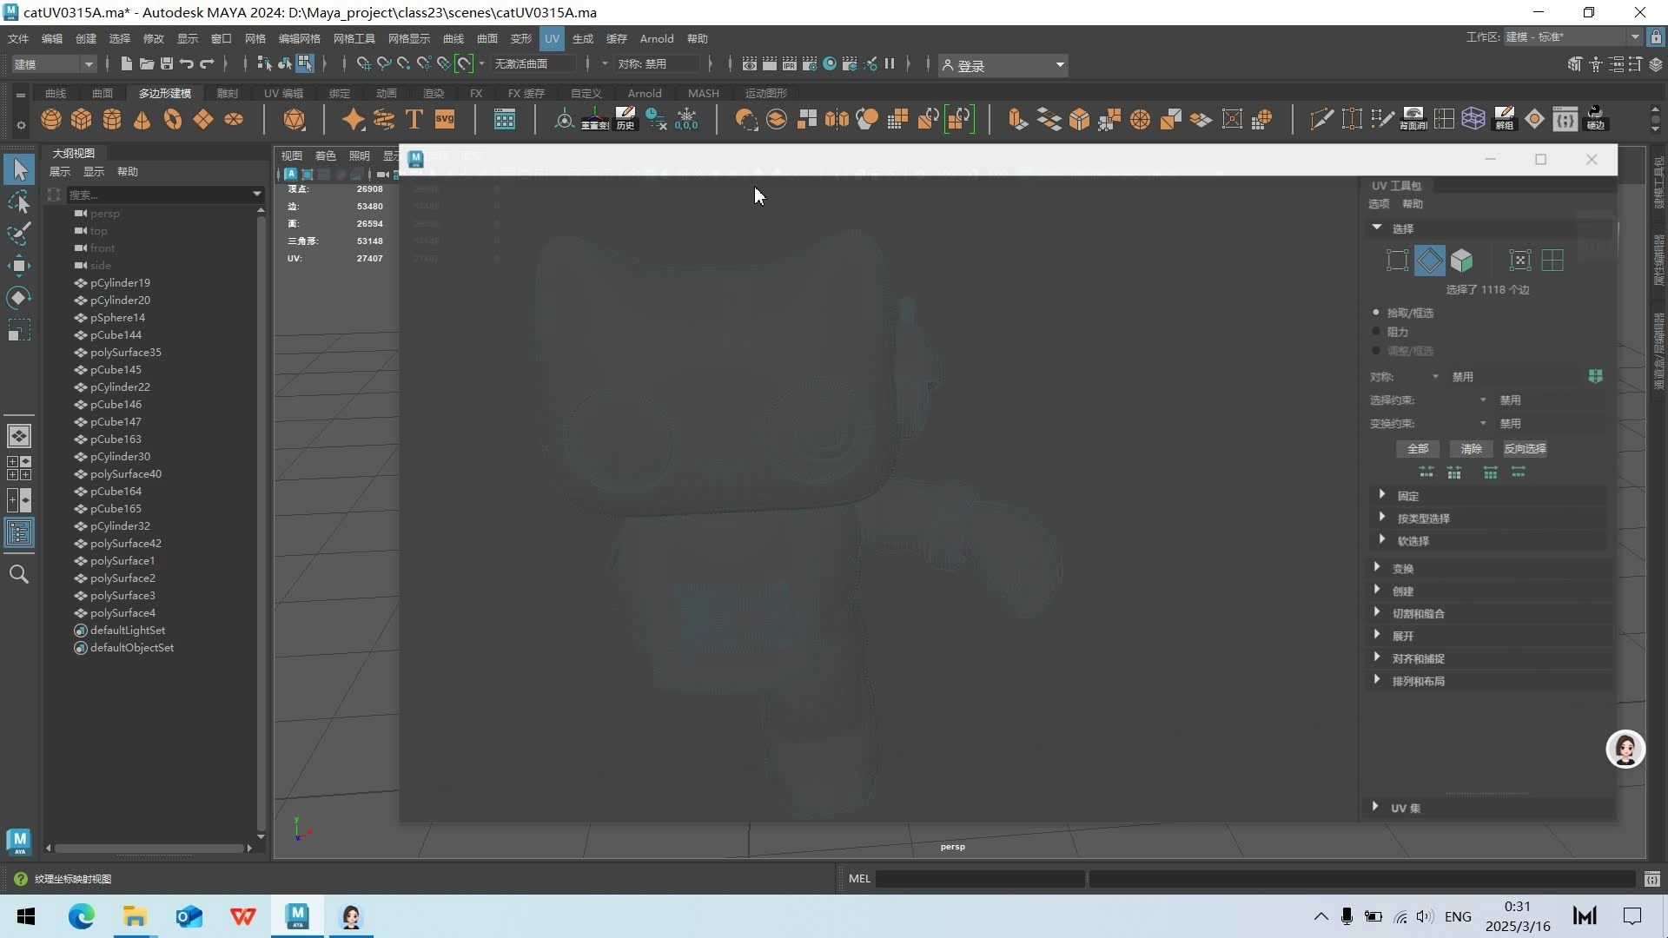
Task: Select the Move tool in toolbox
Action: 19,266
